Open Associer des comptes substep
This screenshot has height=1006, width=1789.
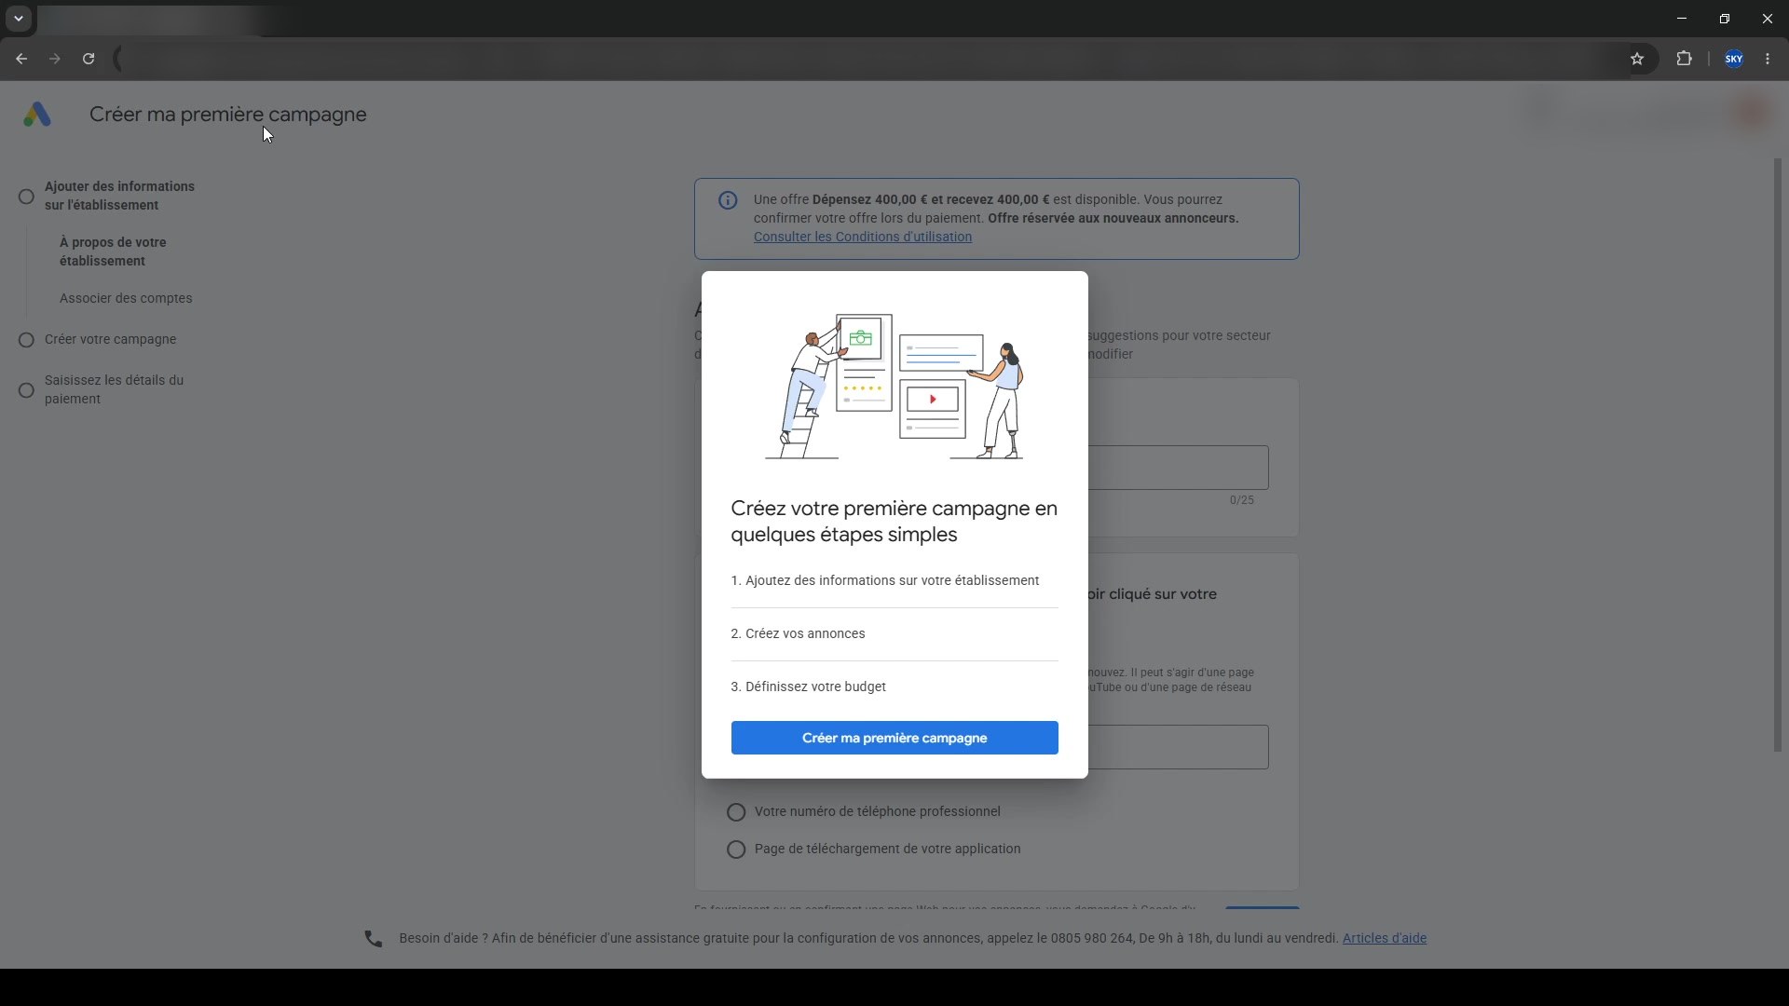click(126, 298)
